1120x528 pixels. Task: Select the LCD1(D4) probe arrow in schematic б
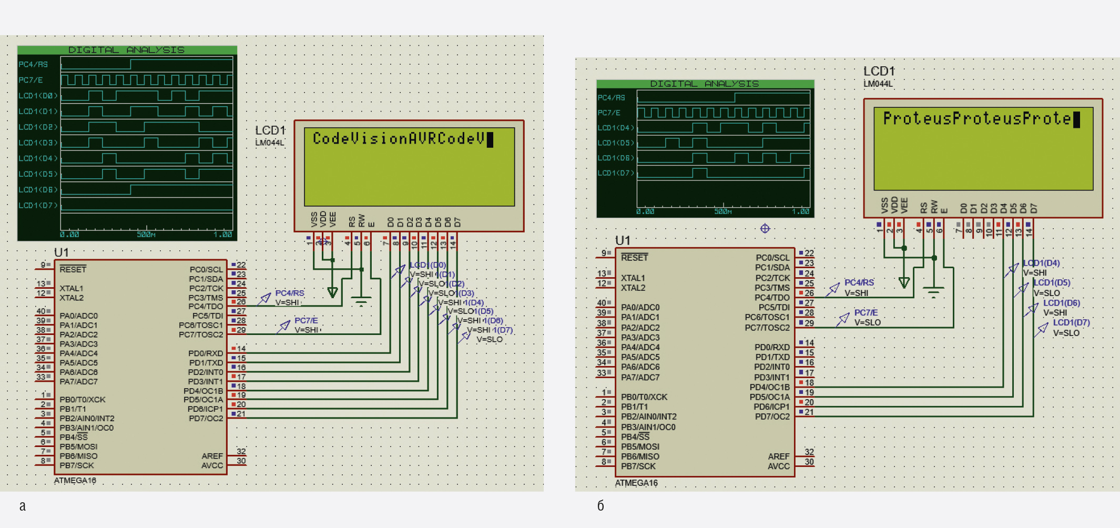coord(1012,270)
